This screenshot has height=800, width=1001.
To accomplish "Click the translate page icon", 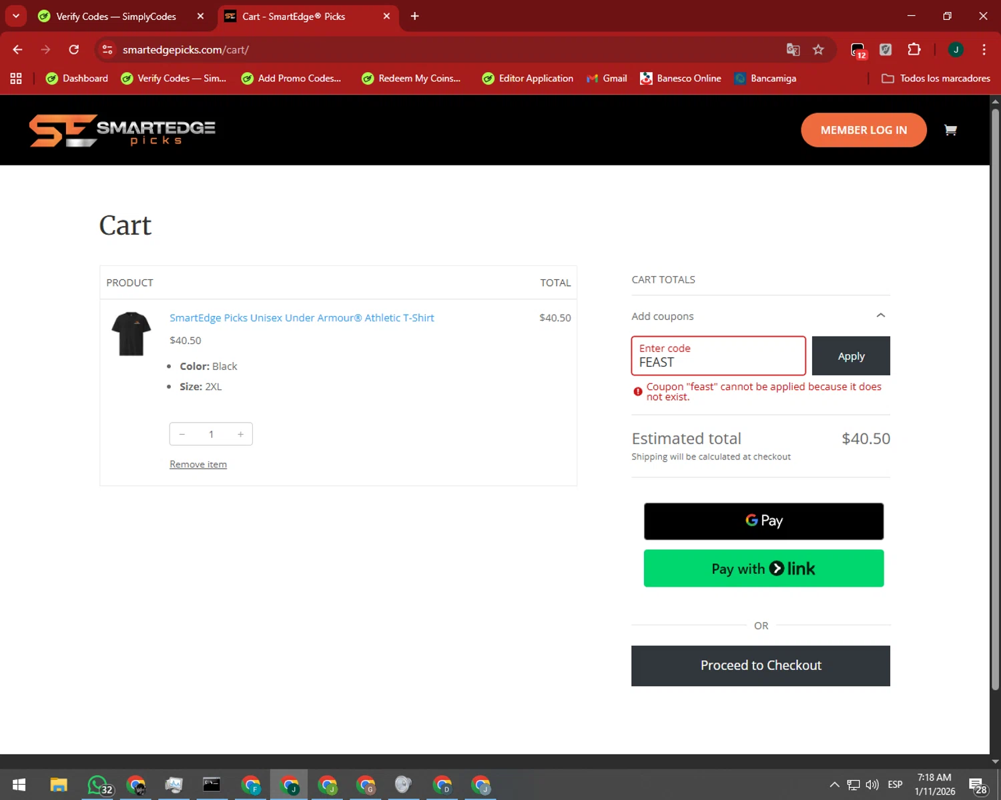I will pyautogui.click(x=793, y=49).
